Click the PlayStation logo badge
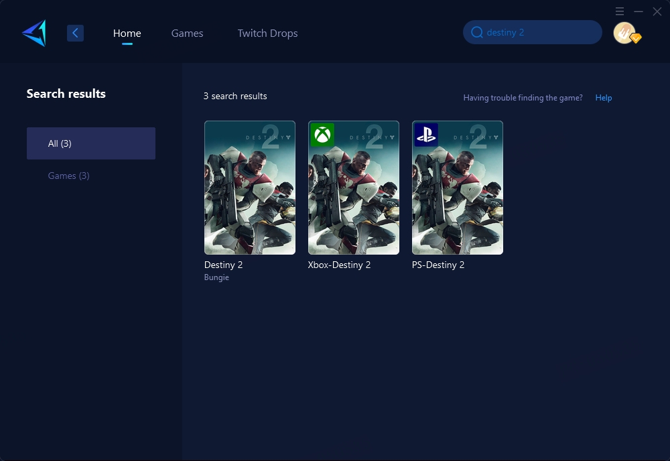The height and width of the screenshot is (461, 670). pos(426,135)
